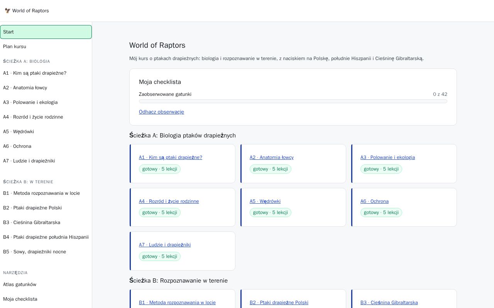Image resolution: width=494 pixels, height=308 pixels.
Task: Select sidebar item A6 · Ochrona
Action: pyautogui.click(x=46, y=146)
